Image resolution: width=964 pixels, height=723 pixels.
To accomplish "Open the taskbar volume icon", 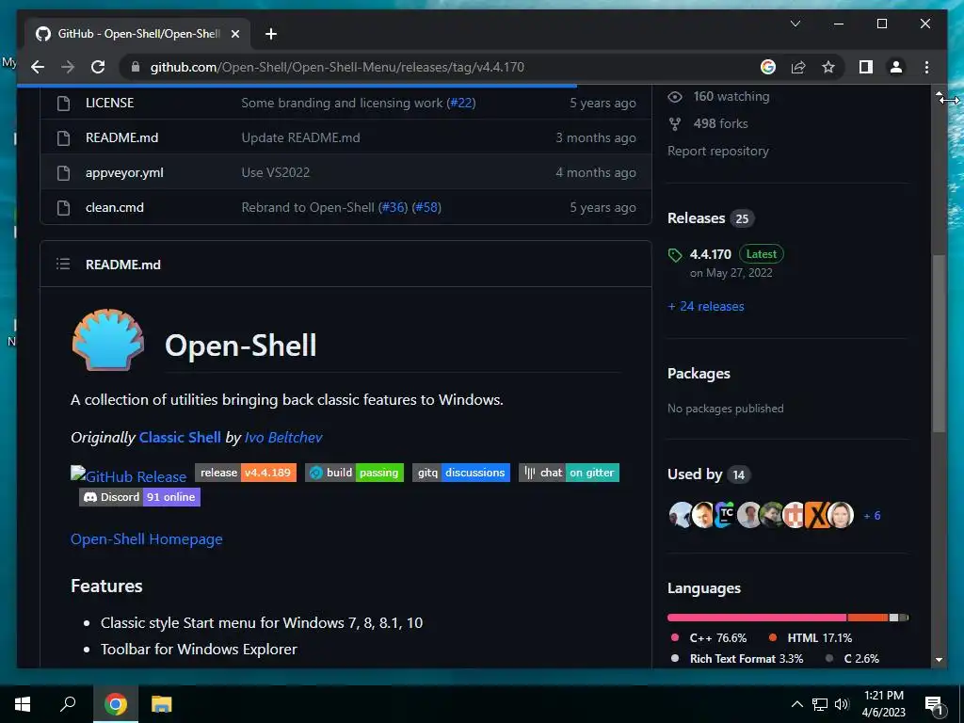I will (x=842, y=704).
